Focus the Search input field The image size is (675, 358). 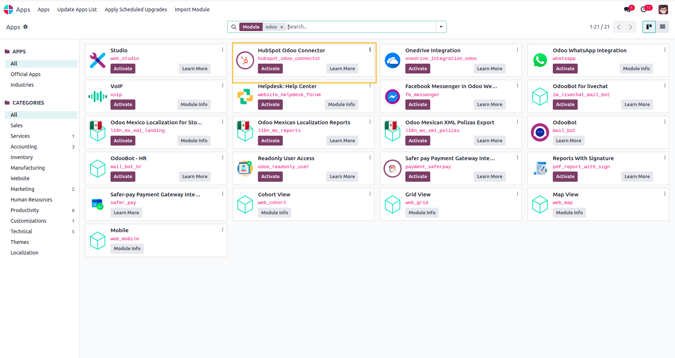[x=360, y=27]
